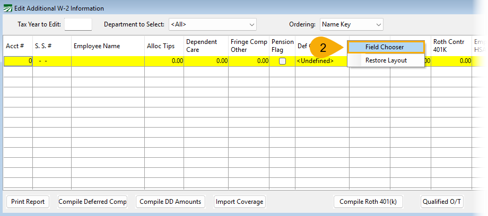This screenshot has width=488, height=216.
Task: Toggle the Pension Flag checkbox
Action: click(282, 61)
